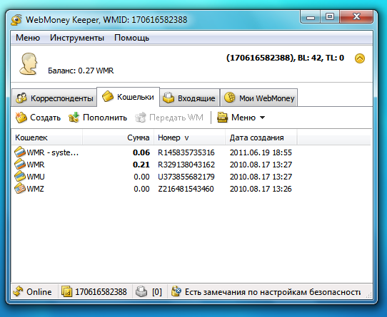Click the Пополнить toolbar button label
This screenshot has height=317, width=387.
click(x=105, y=118)
